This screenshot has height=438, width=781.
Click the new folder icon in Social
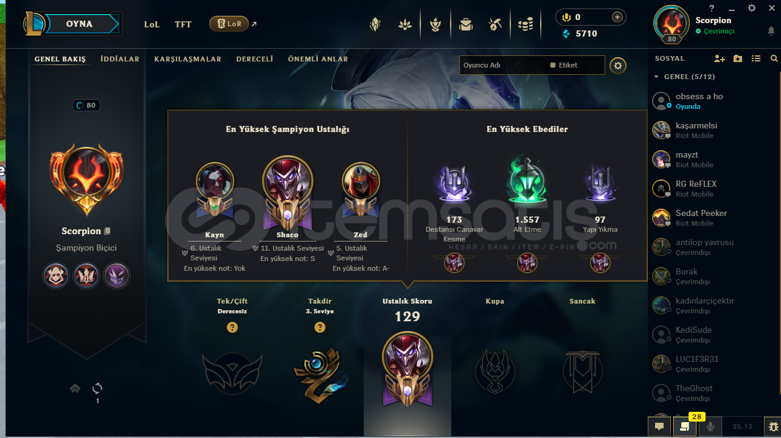coord(738,59)
